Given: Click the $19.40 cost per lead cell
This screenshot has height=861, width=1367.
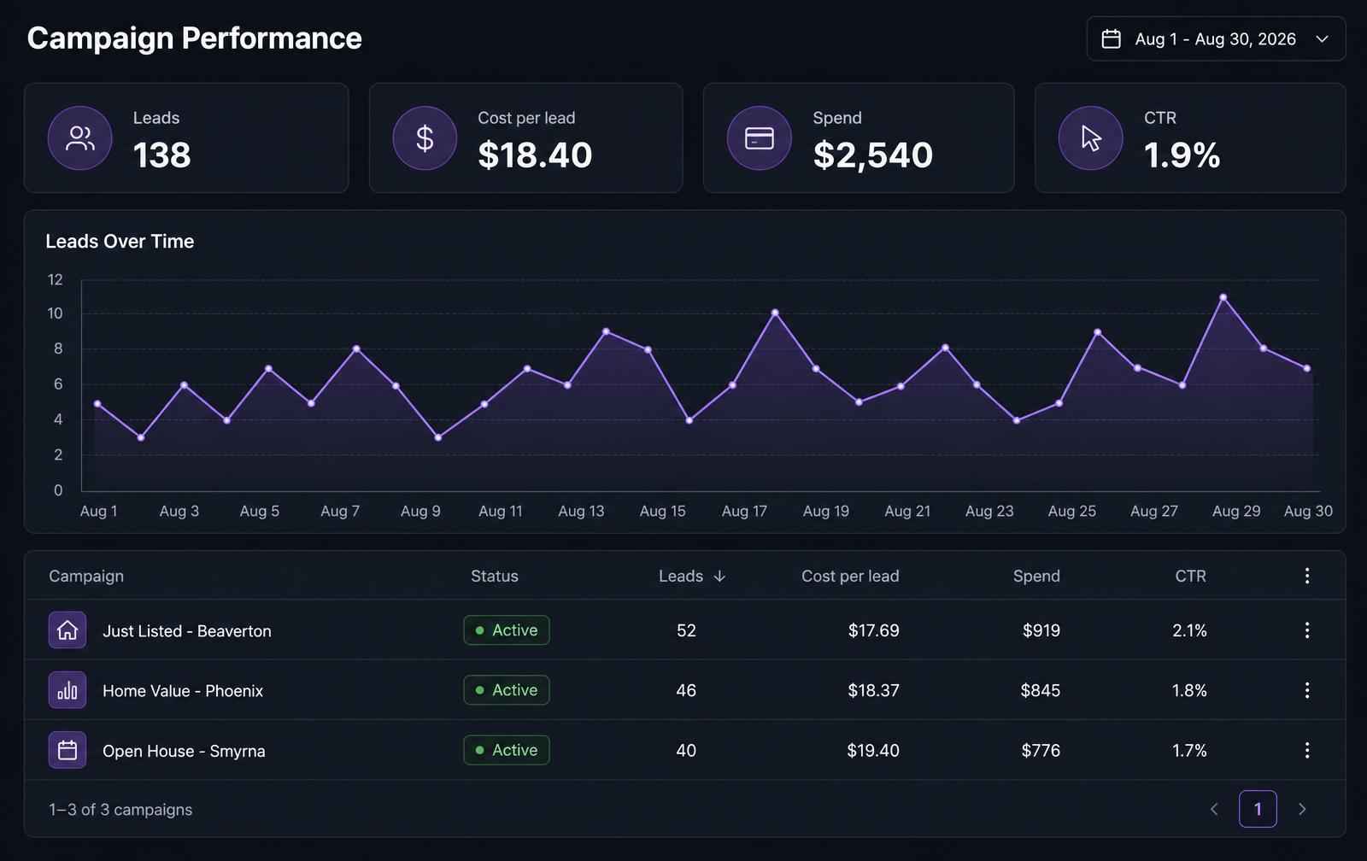Looking at the screenshot, I should click(x=873, y=750).
